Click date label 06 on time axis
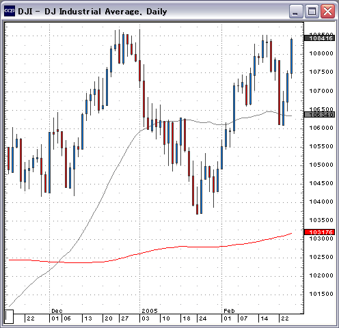The image size is (339, 328). pos(67,318)
